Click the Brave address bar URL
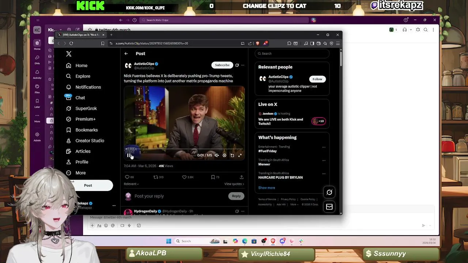Viewport: 468px width, 263px height. click(152, 43)
